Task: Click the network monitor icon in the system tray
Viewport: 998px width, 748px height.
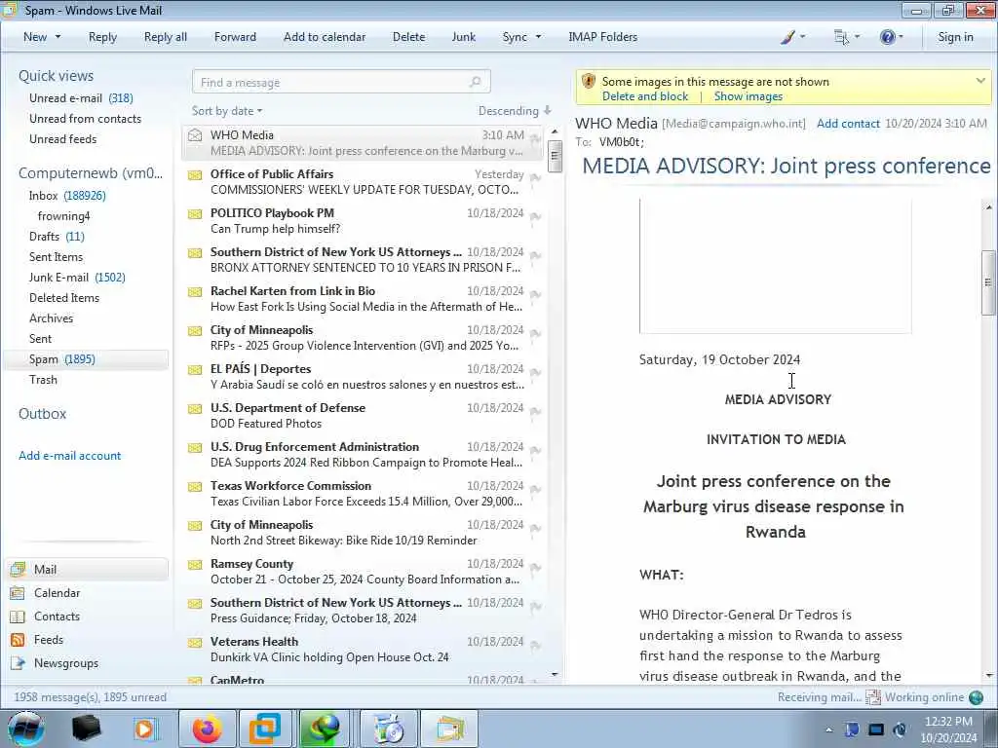Action: (876, 729)
